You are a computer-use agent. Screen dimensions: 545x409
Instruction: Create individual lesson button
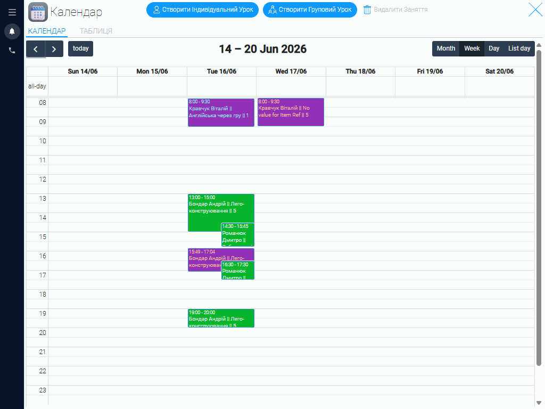click(202, 10)
